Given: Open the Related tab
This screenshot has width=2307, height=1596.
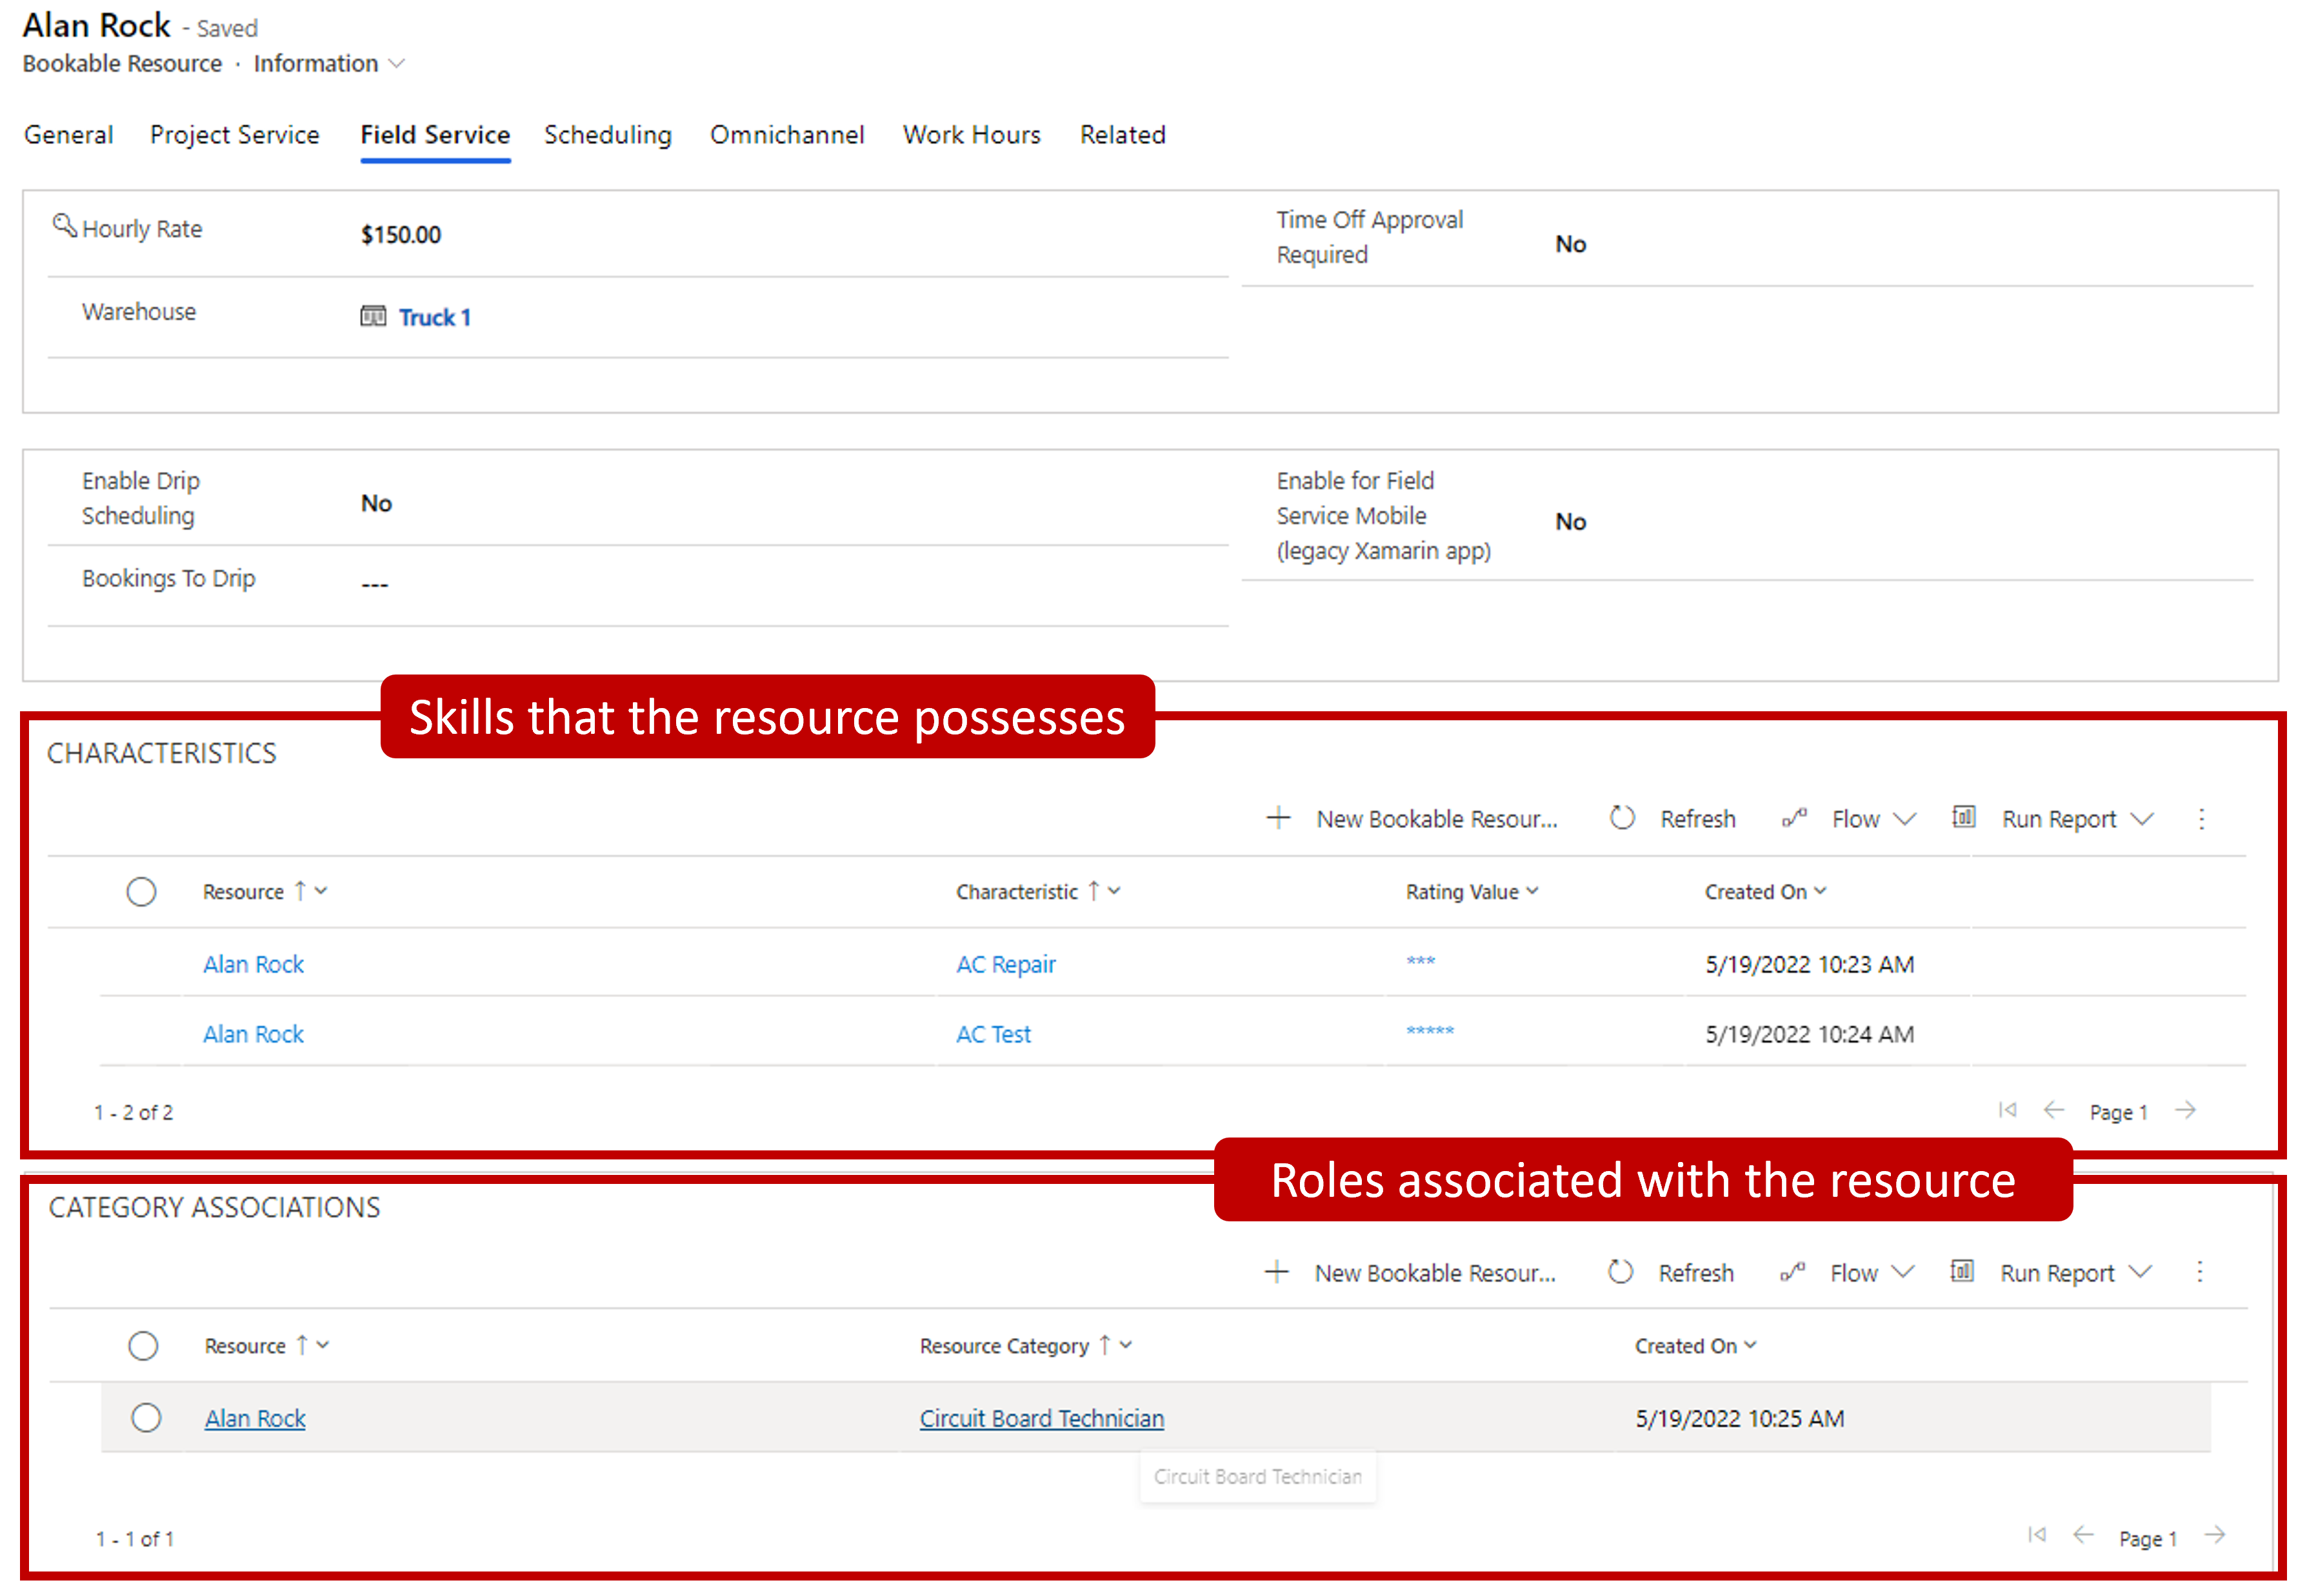Looking at the screenshot, I should (x=1123, y=134).
